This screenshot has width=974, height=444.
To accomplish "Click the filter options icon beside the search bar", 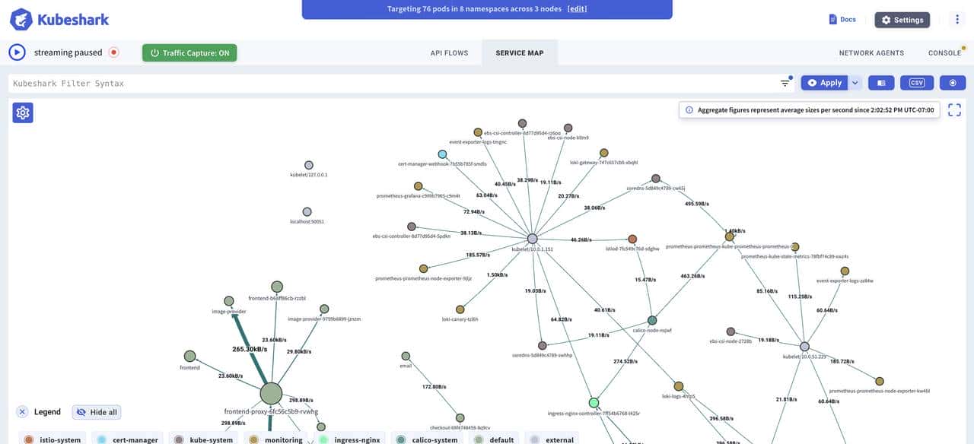I will click(x=784, y=82).
